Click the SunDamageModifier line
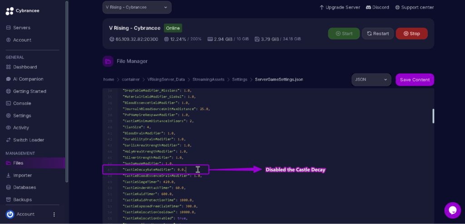 (x=148, y=164)
